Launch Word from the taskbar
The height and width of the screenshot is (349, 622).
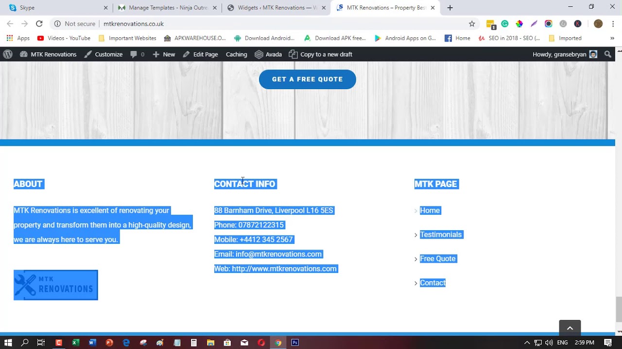(92, 343)
